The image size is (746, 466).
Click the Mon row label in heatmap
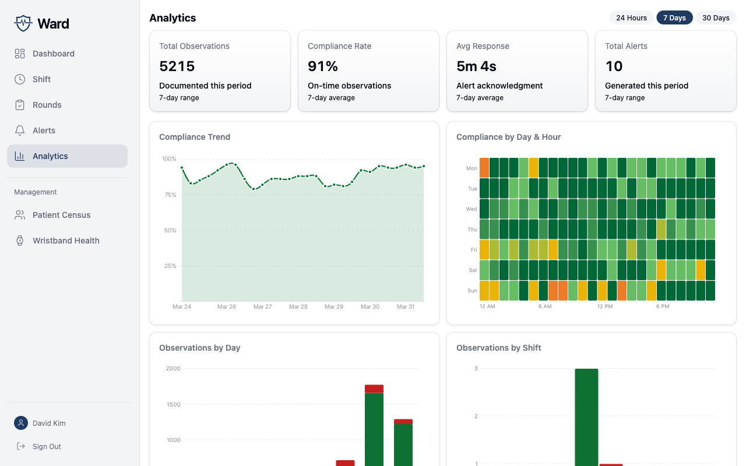pyautogui.click(x=471, y=168)
